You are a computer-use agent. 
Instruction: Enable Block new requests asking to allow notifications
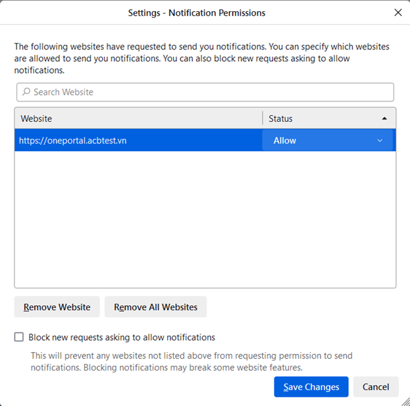[x=19, y=337]
